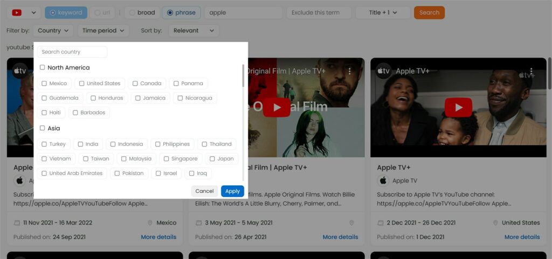The width and height of the screenshot is (552, 259).
Task: Check the Mexico country checkbox
Action: tap(44, 83)
